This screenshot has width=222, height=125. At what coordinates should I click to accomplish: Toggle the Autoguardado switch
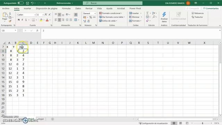(x=20, y=3)
